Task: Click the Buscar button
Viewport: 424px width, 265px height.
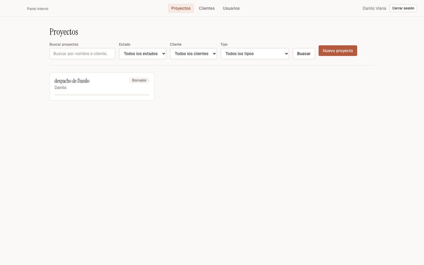Action: click(304, 54)
